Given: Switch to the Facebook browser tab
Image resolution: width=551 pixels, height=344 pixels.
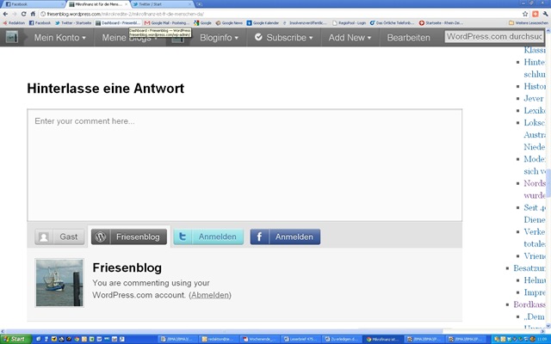Looking at the screenshot, I should (30, 4).
